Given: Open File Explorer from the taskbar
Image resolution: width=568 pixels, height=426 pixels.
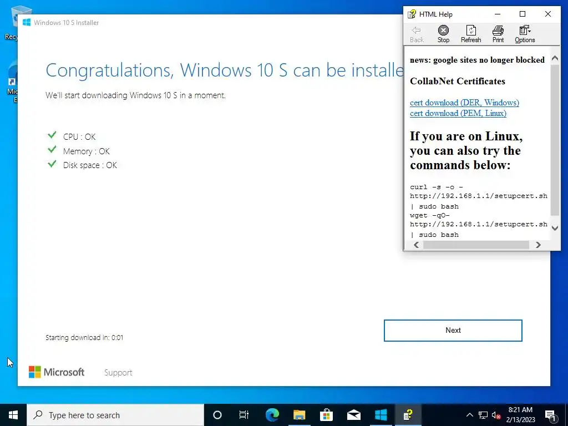Looking at the screenshot, I should (x=299, y=415).
